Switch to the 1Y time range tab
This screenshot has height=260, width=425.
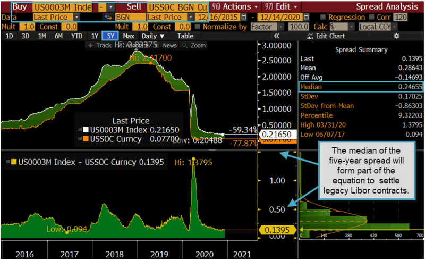coord(95,36)
